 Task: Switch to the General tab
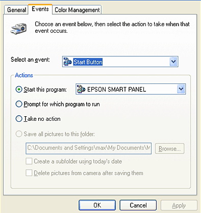(16, 10)
